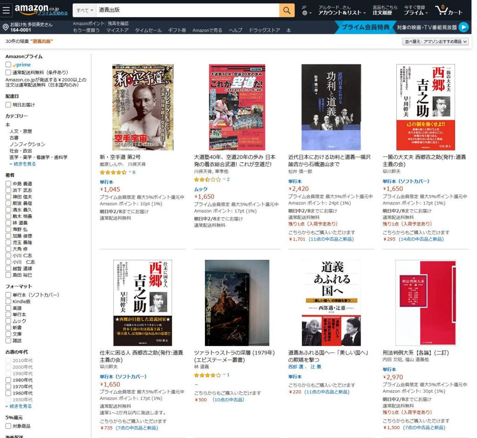
Task: Select the 人文・思想 category
Action: 20,131
